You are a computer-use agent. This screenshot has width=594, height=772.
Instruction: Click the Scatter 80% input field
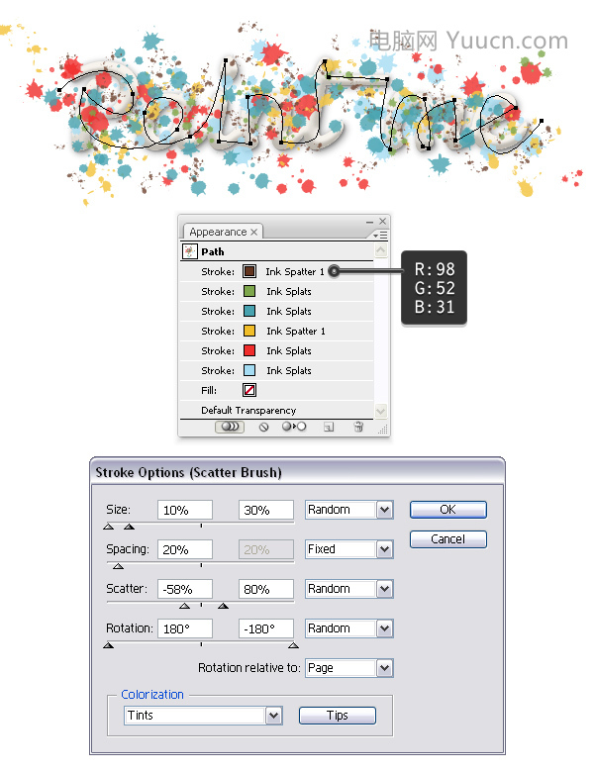pos(266,589)
